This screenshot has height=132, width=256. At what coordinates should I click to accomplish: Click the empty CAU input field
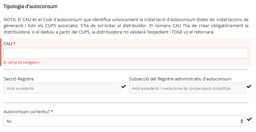click(x=126, y=53)
